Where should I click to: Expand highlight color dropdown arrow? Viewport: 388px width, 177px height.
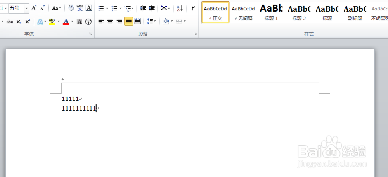59,22
